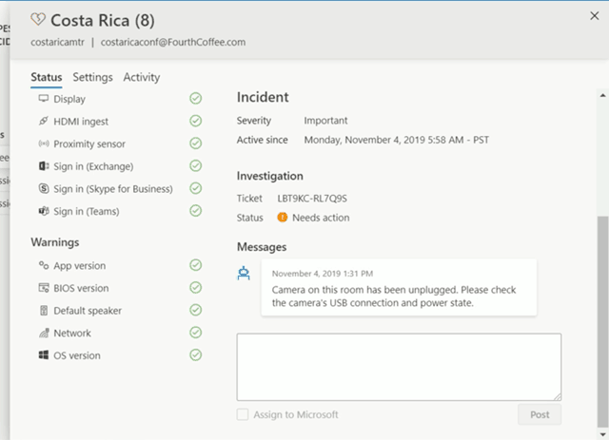
Task: Click the App version gears icon
Action: coord(44,265)
